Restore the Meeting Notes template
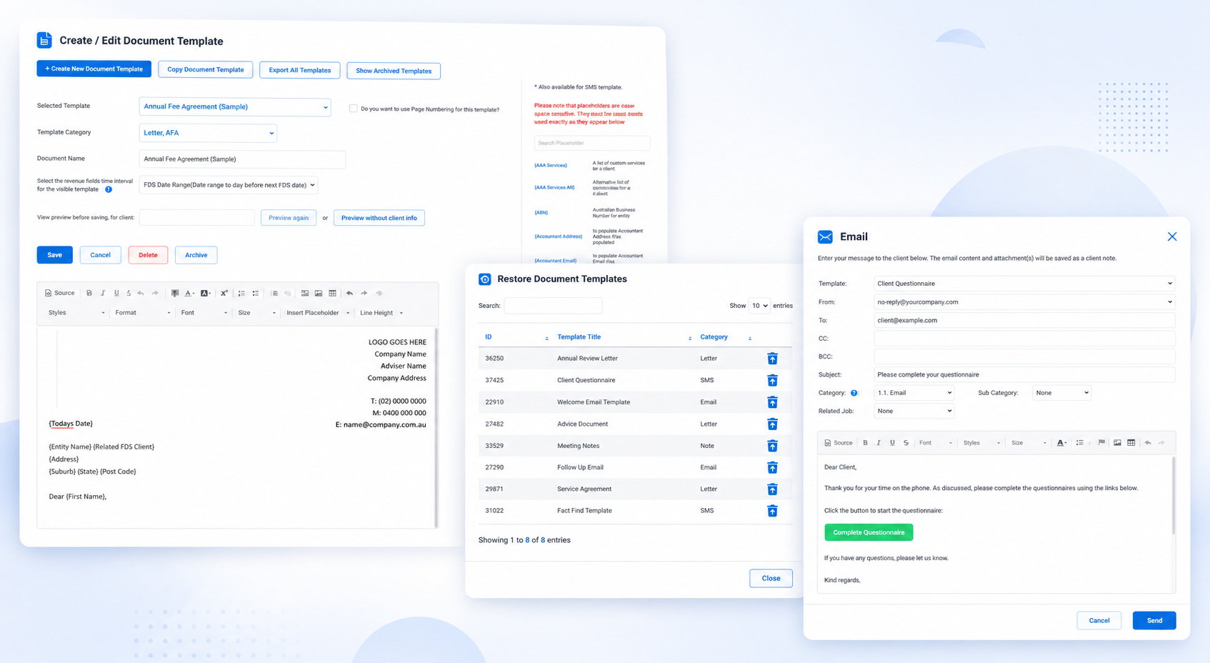The width and height of the screenshot is (1210, 663). point(772,446)
